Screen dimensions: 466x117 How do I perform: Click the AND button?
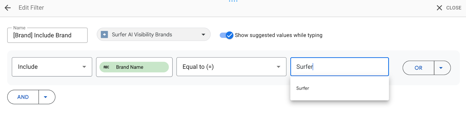point(23,97)
